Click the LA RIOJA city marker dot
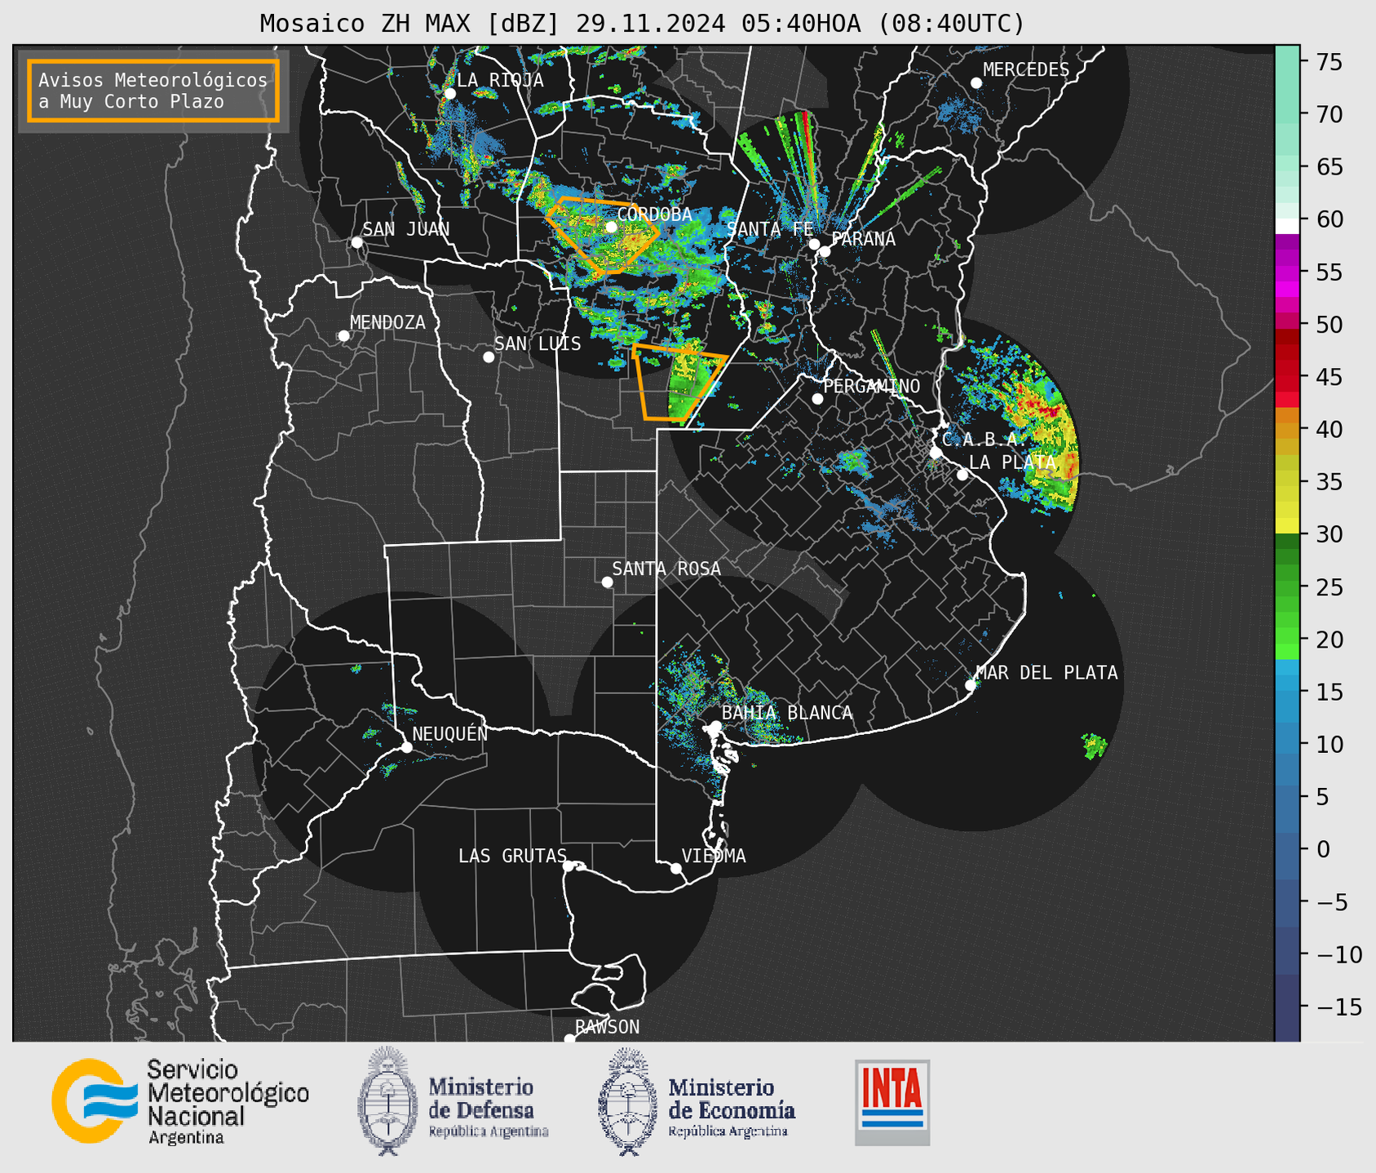 [x=449, y=94]
